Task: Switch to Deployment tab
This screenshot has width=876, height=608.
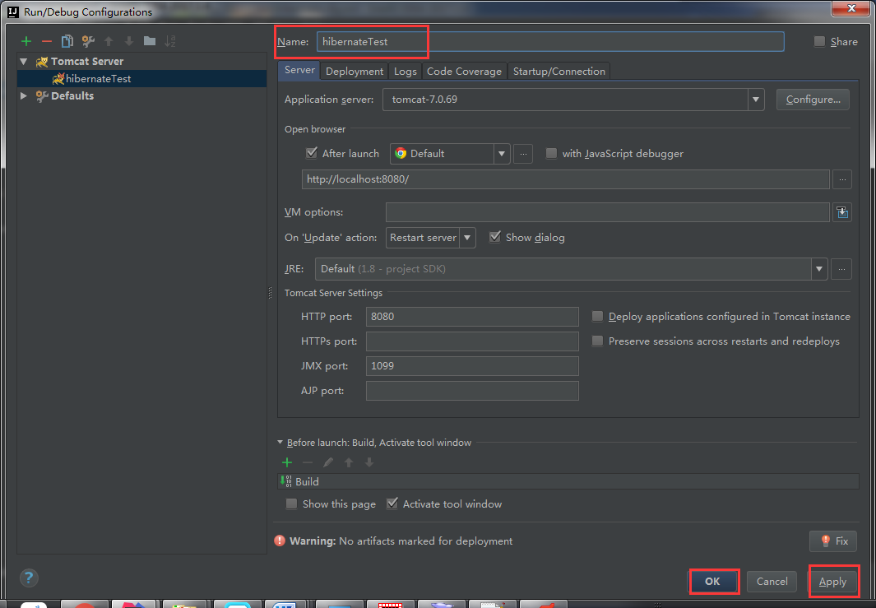Action: (355, 71)
